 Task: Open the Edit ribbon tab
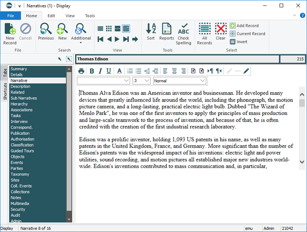coord(51,16)
